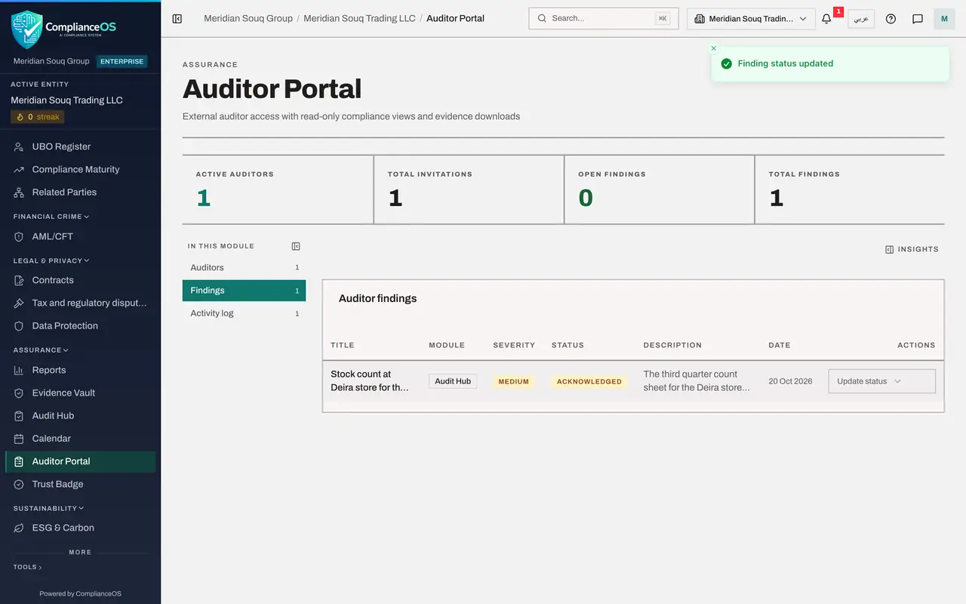
Task: Open Contracts in sidebar
Action: 81,280
